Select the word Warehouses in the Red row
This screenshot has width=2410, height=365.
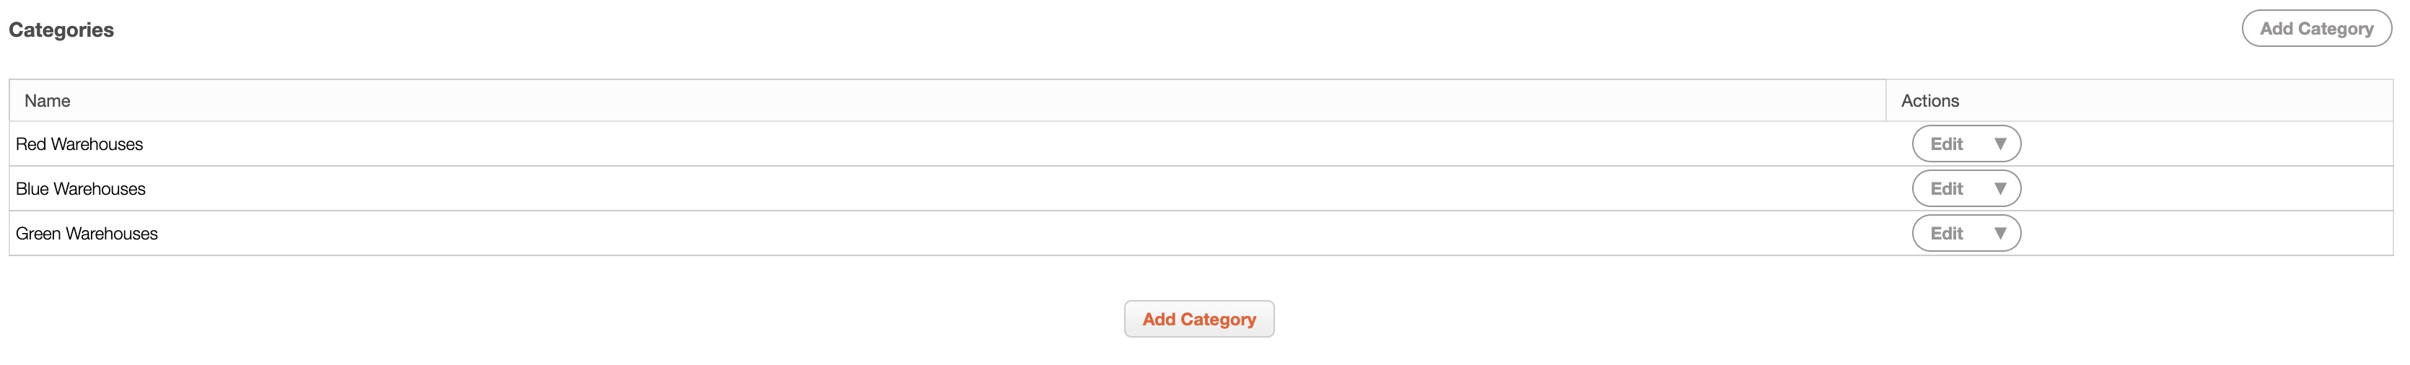click(97, 144)
